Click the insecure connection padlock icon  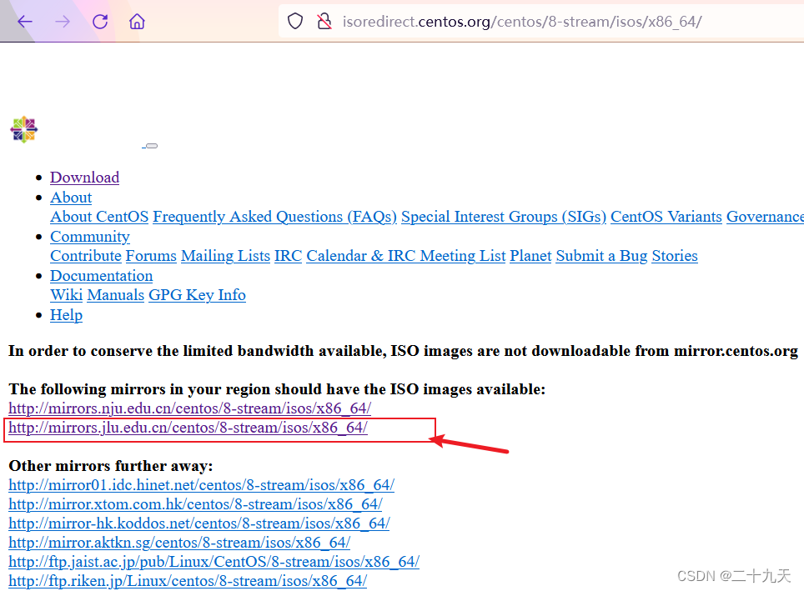[x=324, y=22]
